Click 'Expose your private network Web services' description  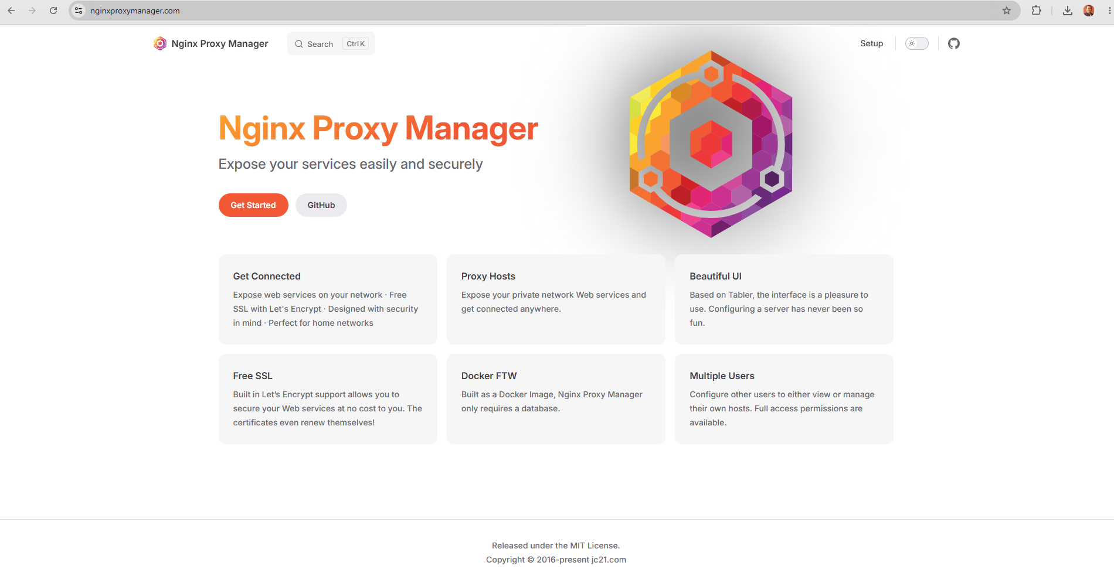553,302
